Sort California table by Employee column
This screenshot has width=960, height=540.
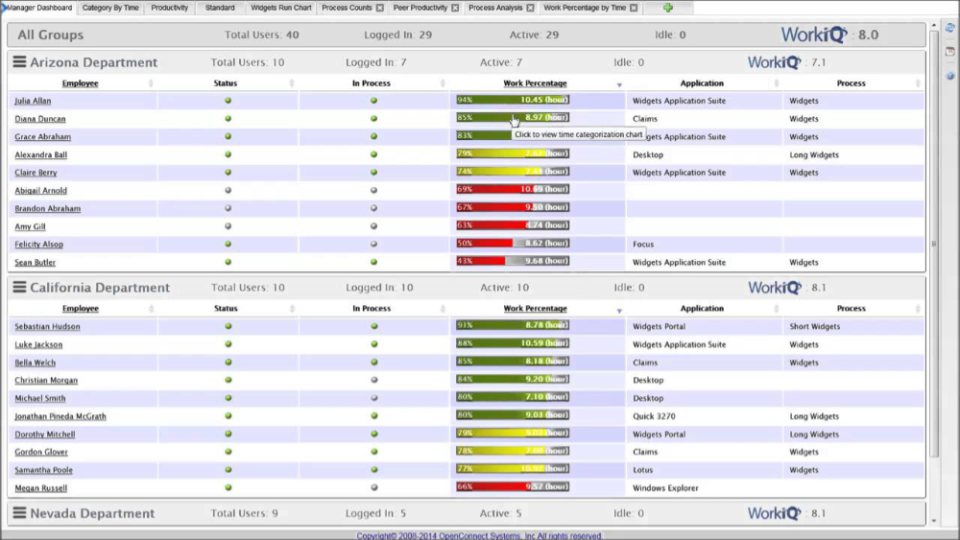pos(81,308)
